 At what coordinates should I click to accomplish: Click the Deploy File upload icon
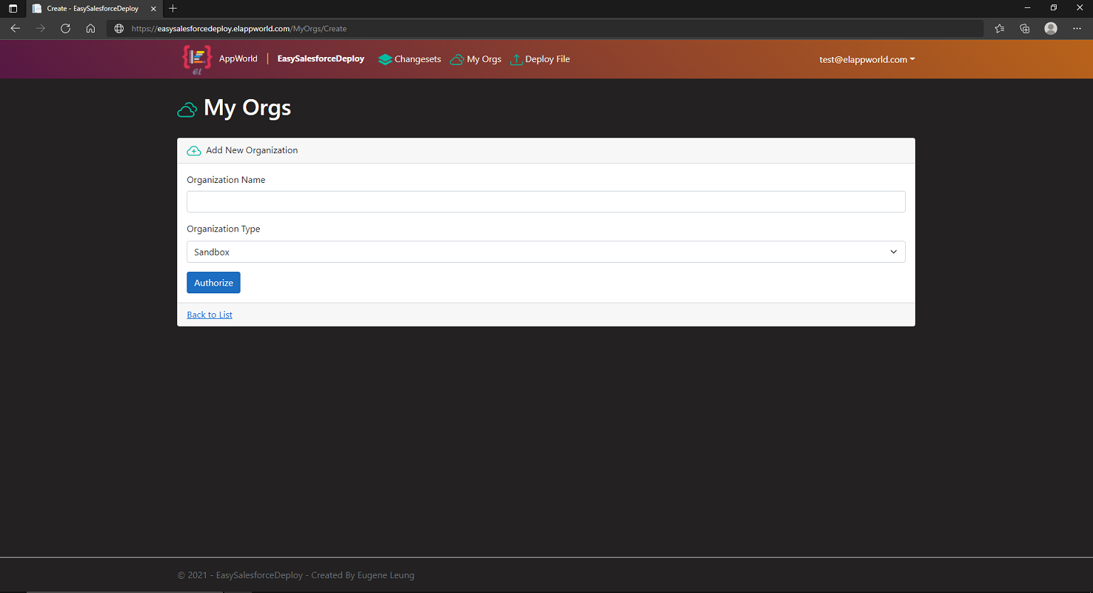click(x=517, y=60)
